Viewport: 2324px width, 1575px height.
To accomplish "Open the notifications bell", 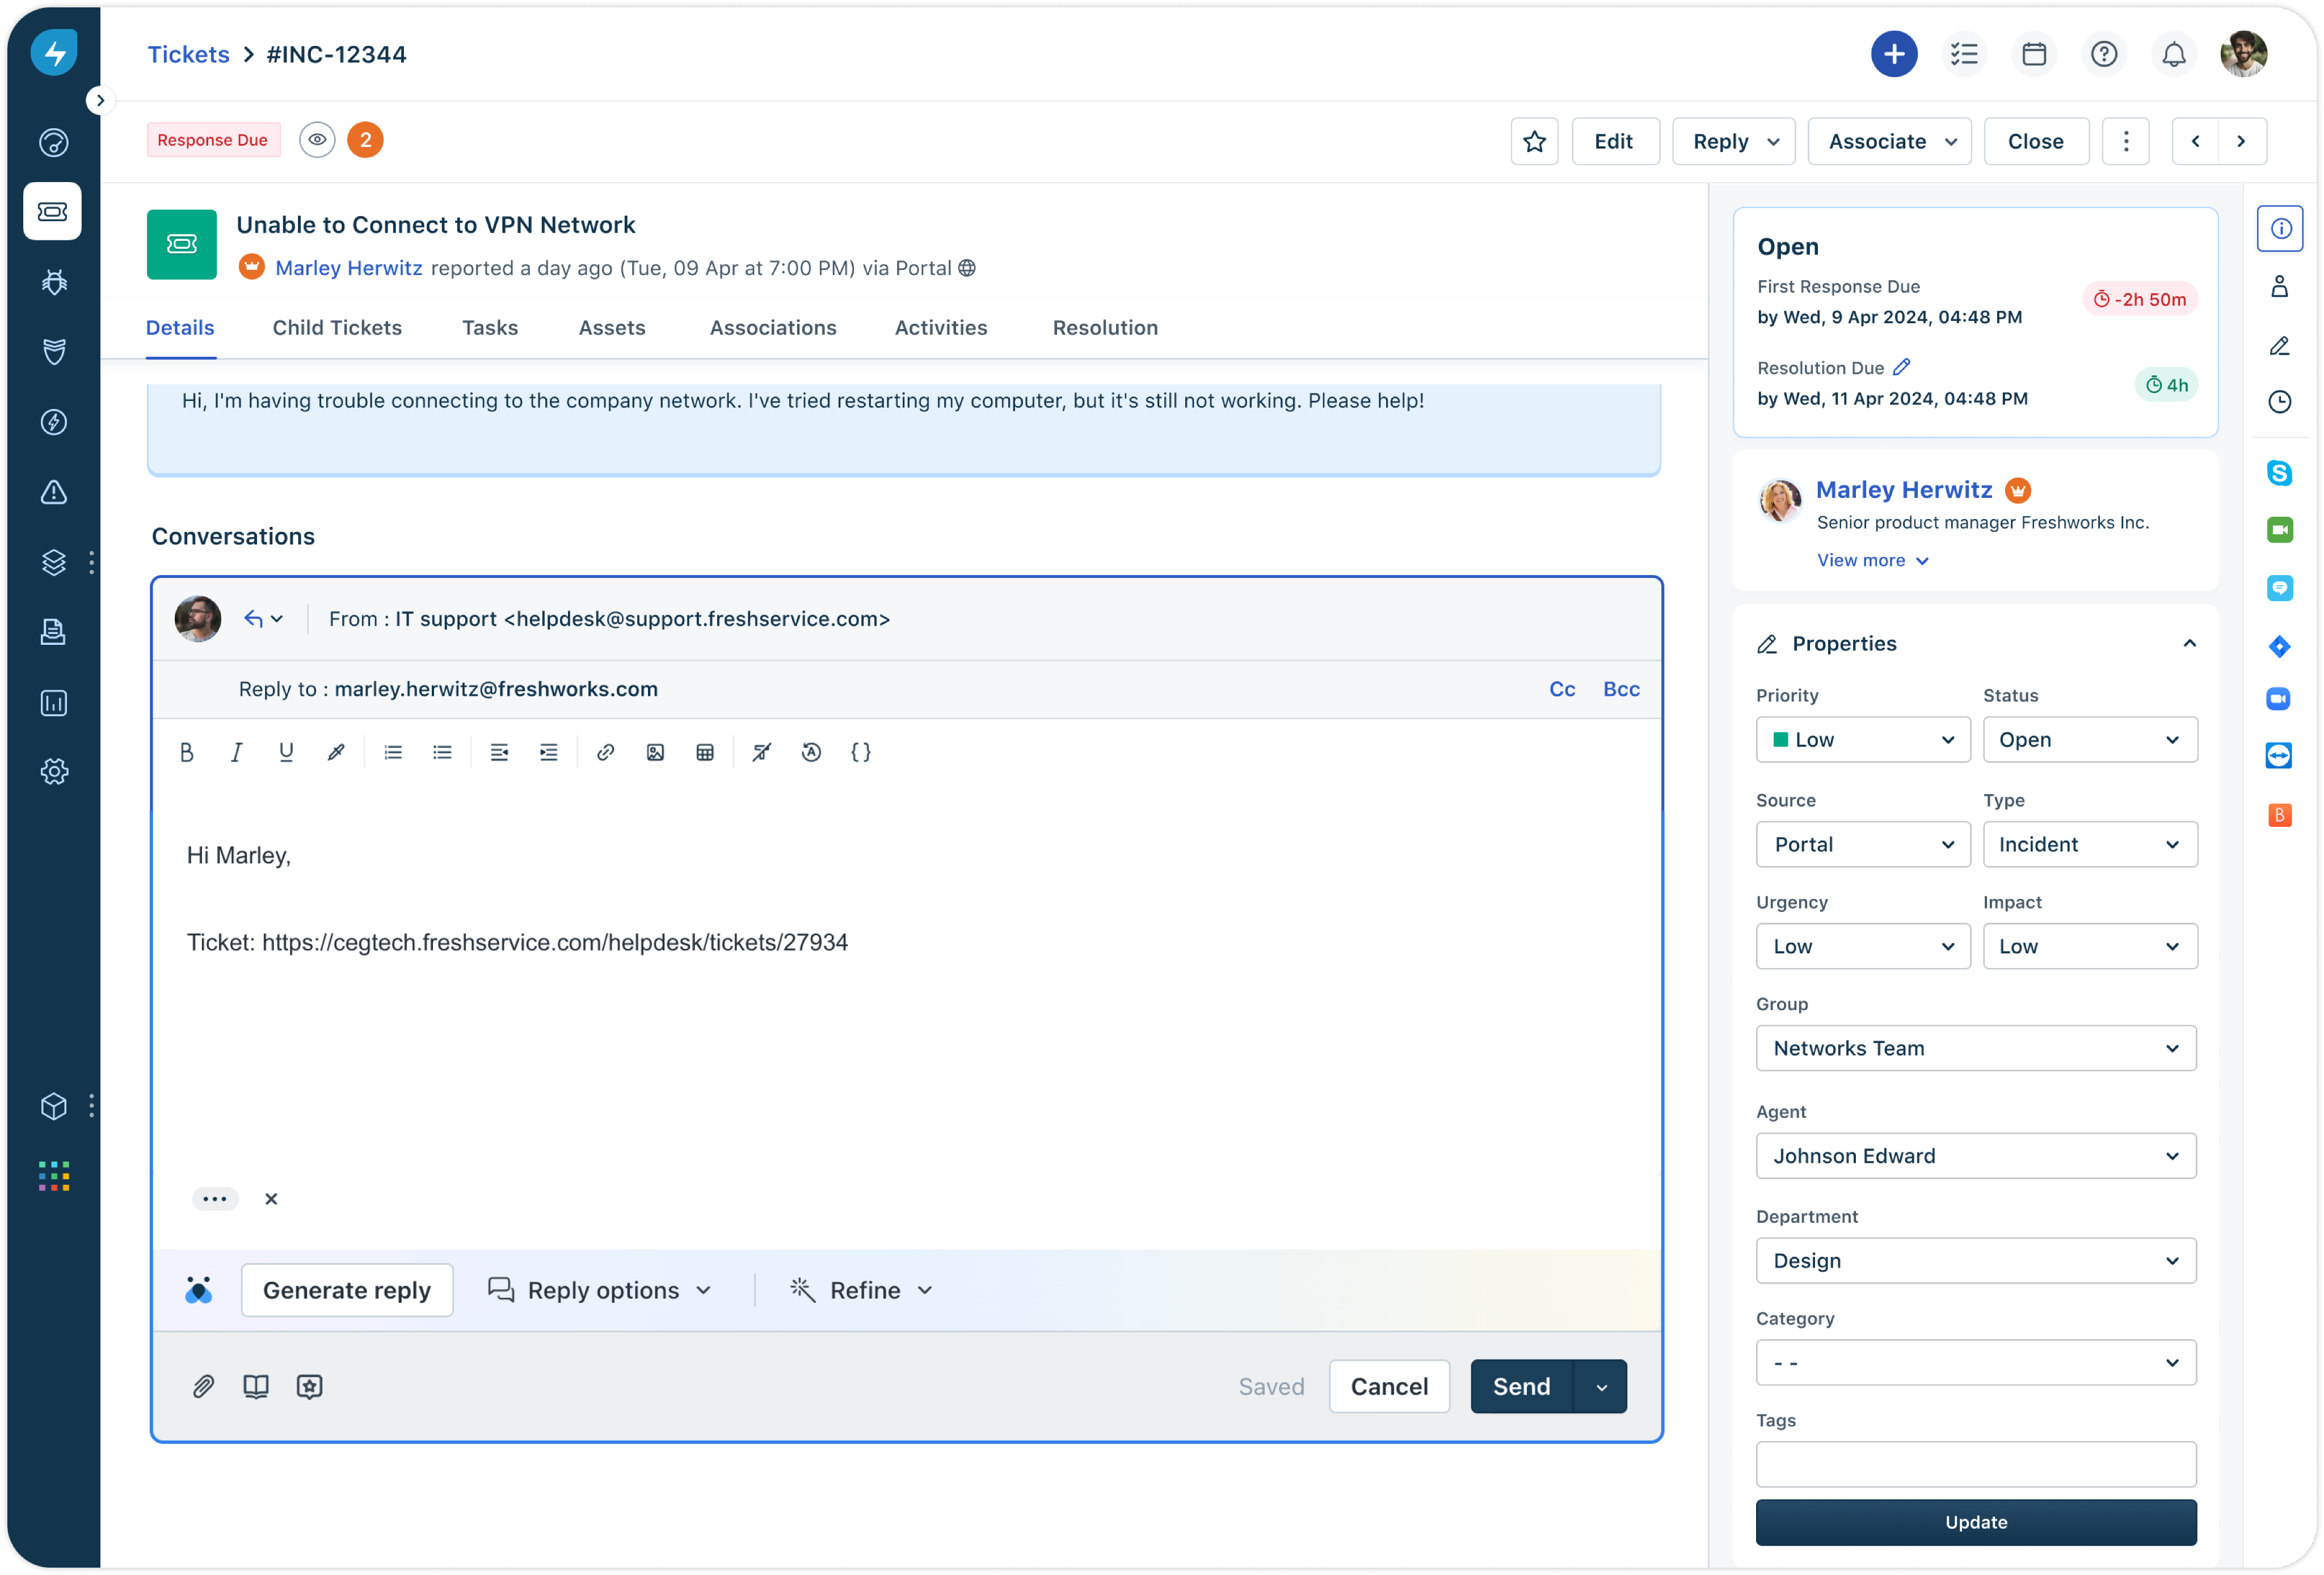I will [x=2173, y=54].
